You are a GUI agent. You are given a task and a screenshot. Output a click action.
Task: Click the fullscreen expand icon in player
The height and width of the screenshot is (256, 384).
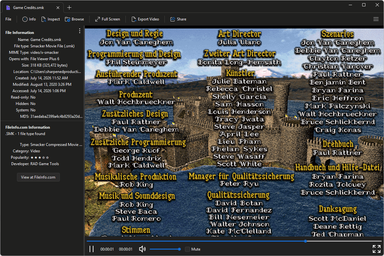[x=376, y=249]
